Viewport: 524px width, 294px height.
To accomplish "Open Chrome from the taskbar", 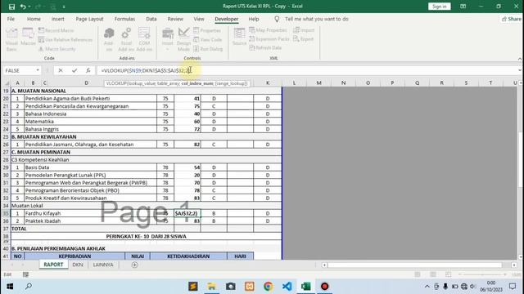I will point(268,287).
